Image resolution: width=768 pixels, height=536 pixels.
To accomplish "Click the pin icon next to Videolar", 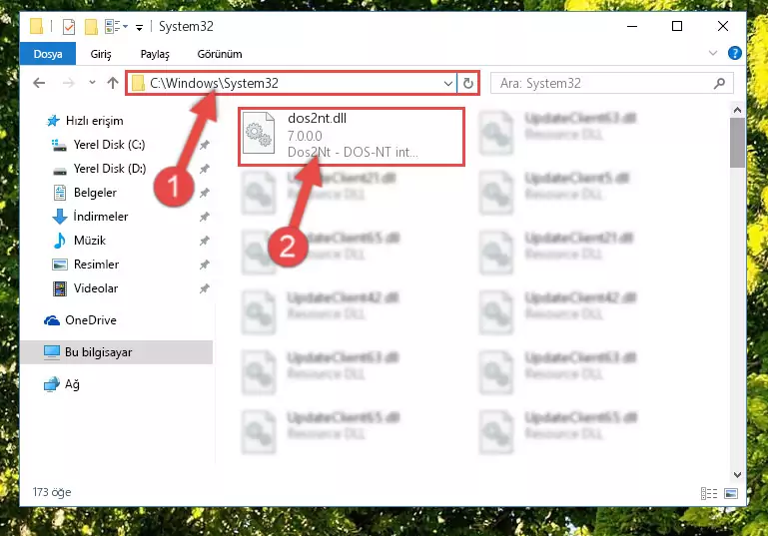I will coord(205,288).
